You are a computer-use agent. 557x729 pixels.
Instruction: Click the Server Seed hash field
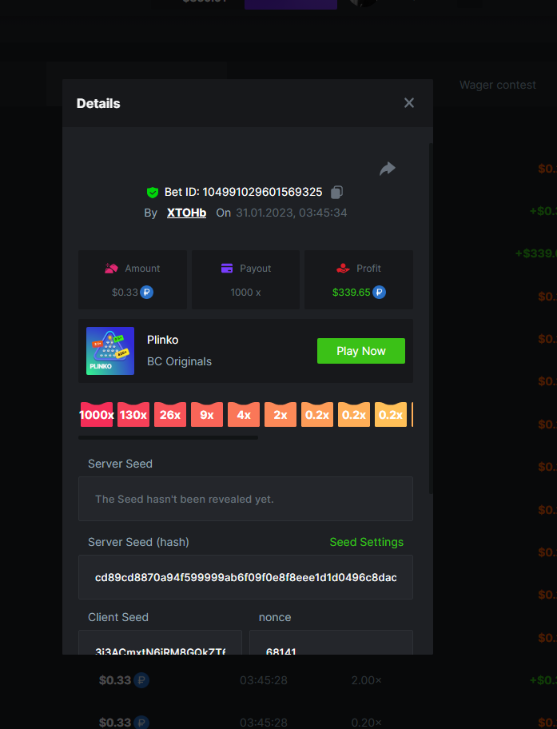pos(245,577)
